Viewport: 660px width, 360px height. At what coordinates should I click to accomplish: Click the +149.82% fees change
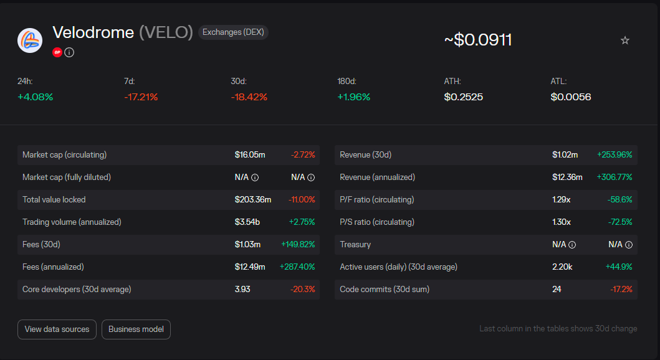(x=298, y=245)
